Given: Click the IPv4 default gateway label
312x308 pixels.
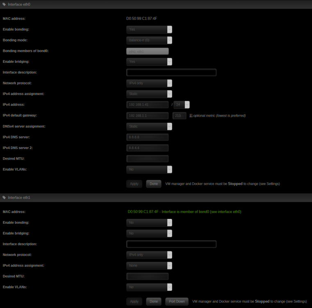Looking at the screenshot, I should pyautogui.click(x=20, y=115).
